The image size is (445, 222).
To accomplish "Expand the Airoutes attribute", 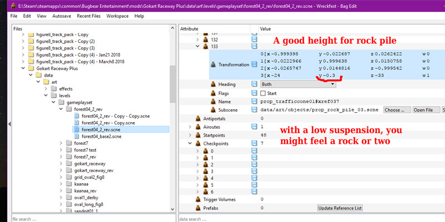I will click(x=190, y=127).
